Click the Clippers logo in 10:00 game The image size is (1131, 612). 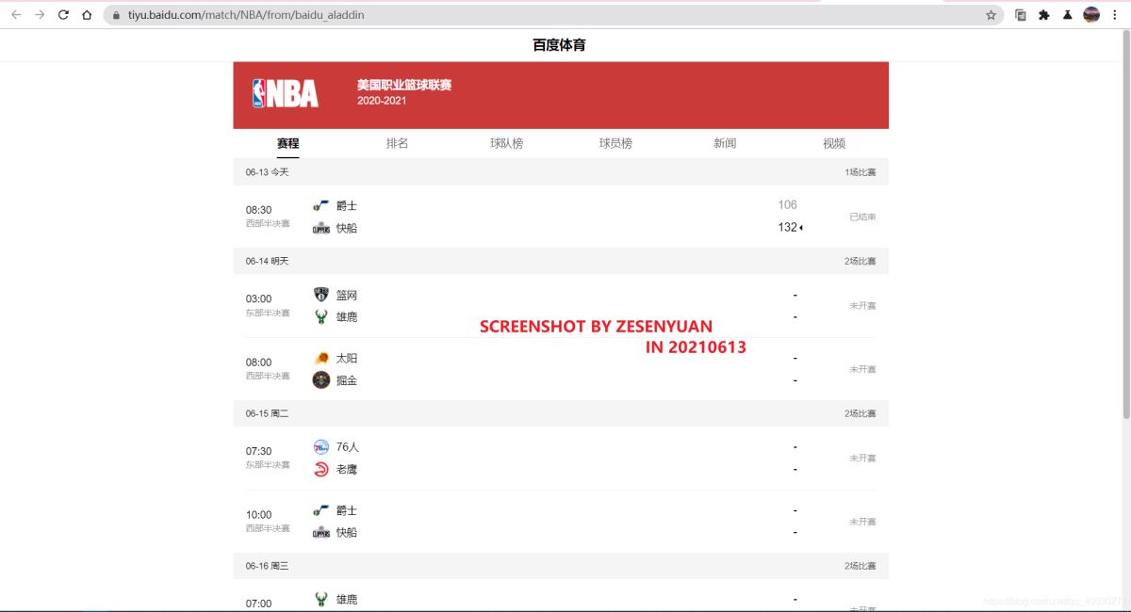pos(321,532)
